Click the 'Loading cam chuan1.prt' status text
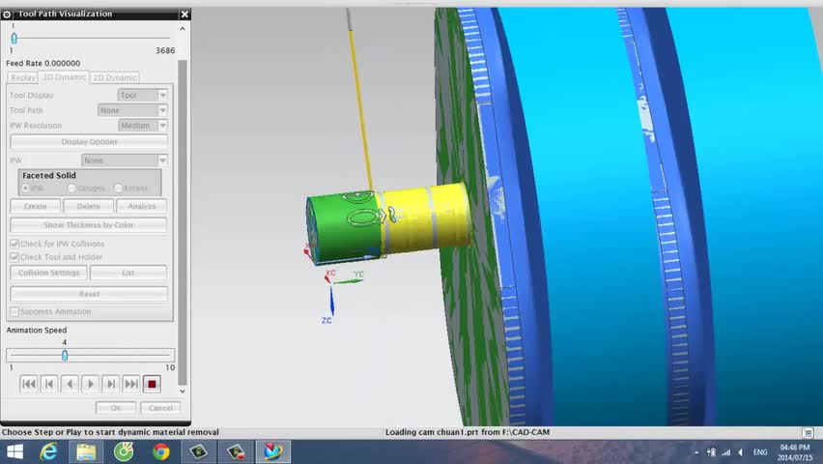The height and width of the screenshot is (464, 823). (468, 432)
